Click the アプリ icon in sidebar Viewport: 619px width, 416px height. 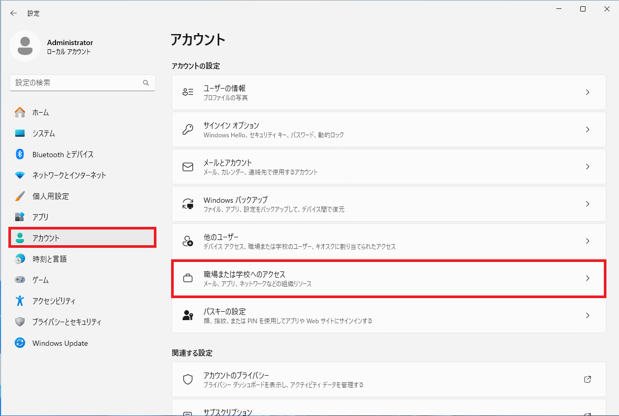tap(20, 217)
